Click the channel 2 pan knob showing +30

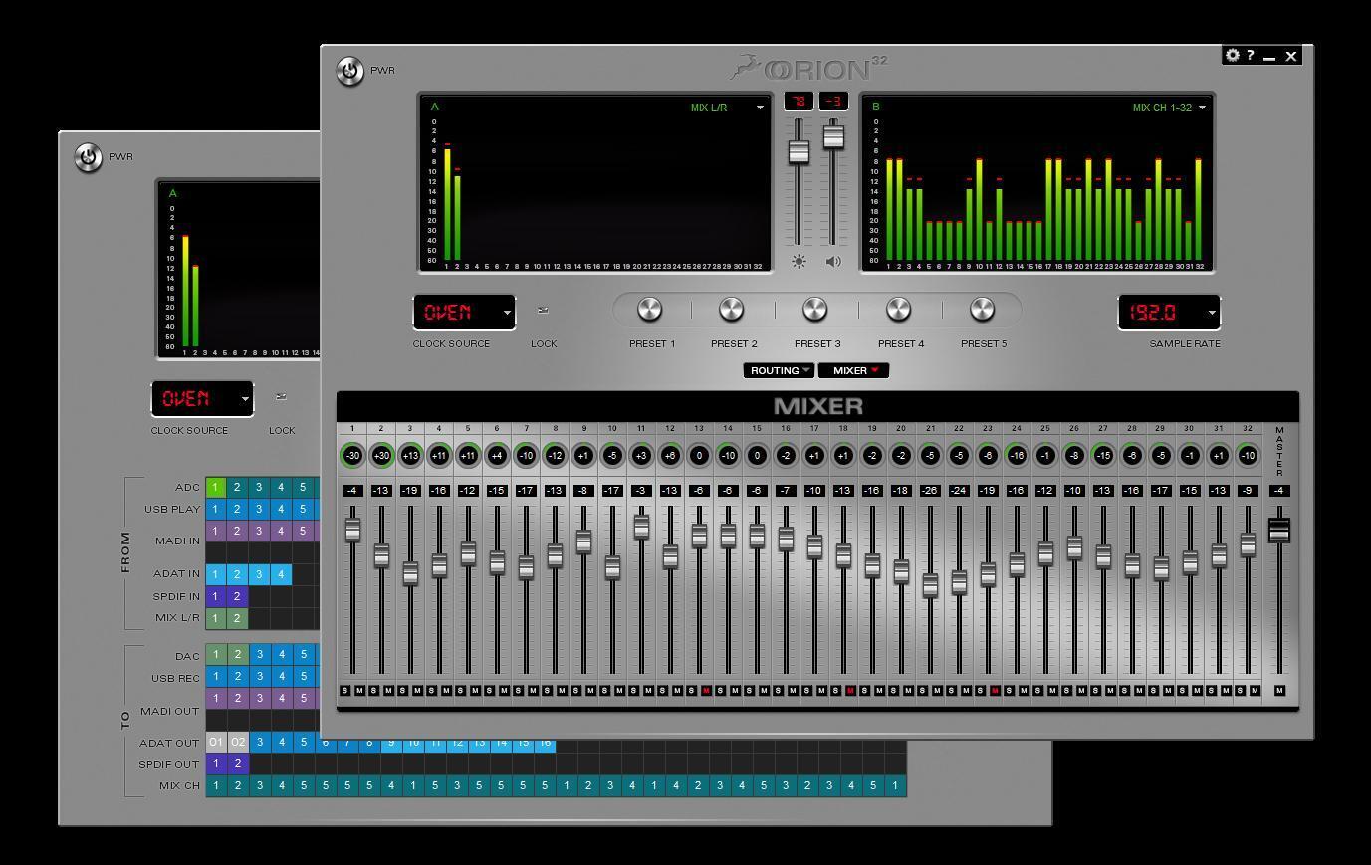click(x=381, y=455)
